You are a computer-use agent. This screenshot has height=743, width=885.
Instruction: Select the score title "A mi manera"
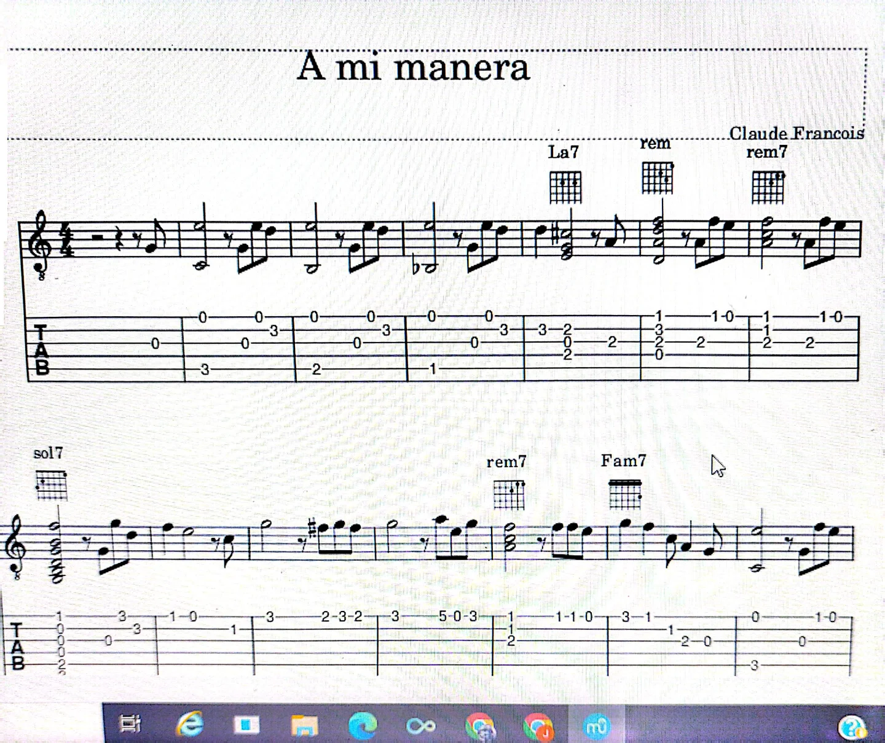click(x=414, y=66)
